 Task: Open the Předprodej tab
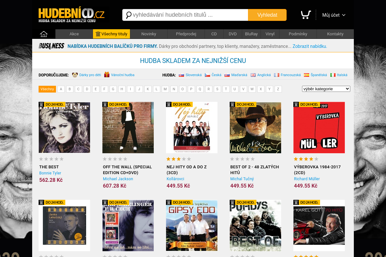tap(186, 34)
